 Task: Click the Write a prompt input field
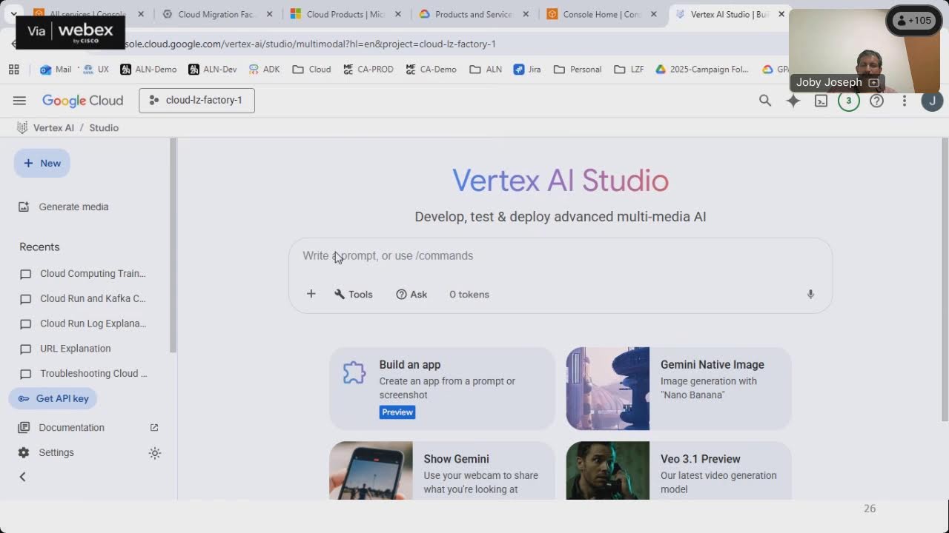coord(560,256)
